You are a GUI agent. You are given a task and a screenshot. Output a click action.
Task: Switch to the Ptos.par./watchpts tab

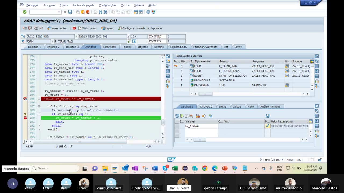[205, 47]
